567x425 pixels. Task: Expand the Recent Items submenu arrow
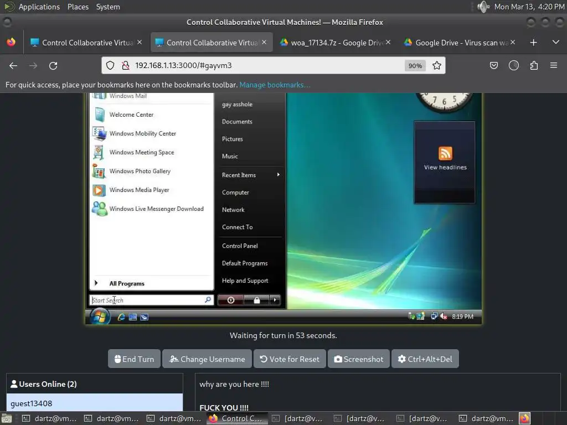click(x=278, y=174)
